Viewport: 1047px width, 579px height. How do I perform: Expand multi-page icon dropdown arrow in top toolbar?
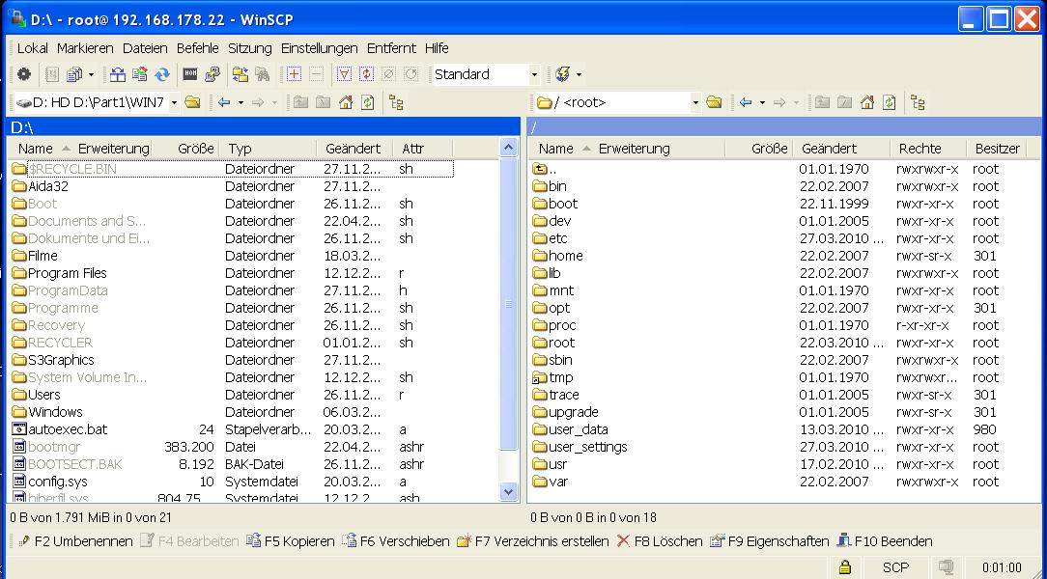[91, 74]
